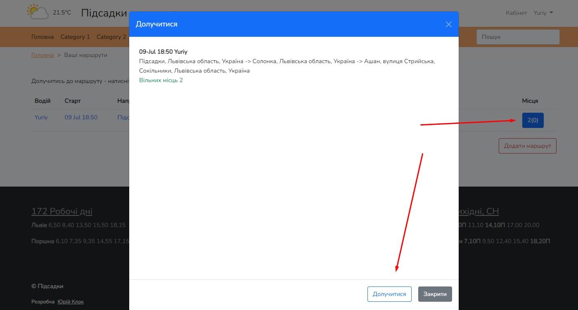
Task: Click the Юрій Клок developer link
Action: point(71,302)
